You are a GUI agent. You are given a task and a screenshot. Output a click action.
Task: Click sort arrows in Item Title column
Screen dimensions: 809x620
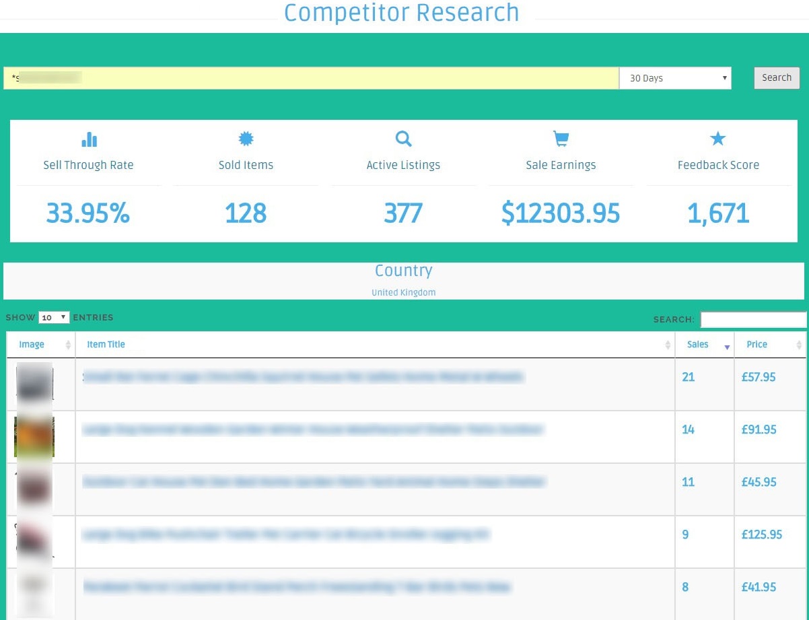click(x=668, y=345)
